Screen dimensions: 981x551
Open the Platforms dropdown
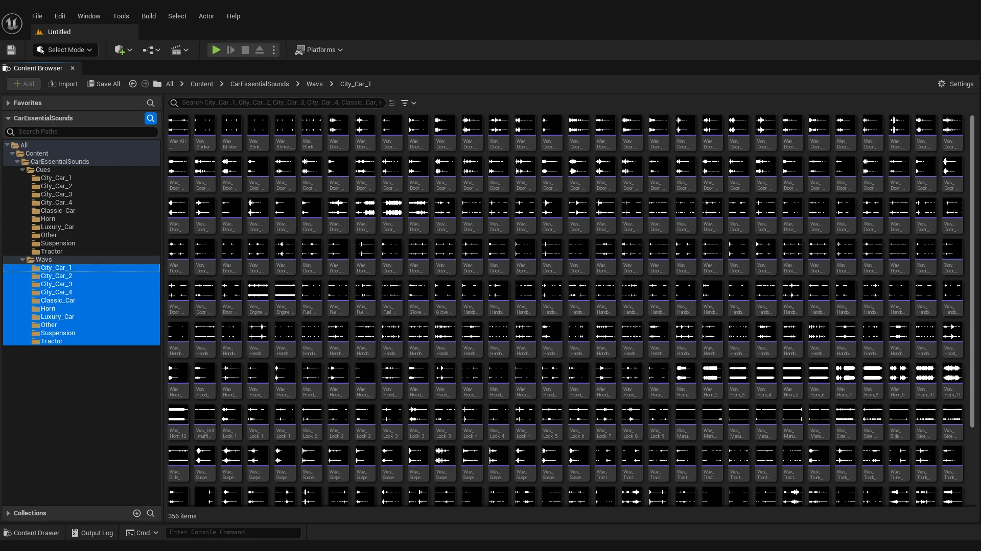click(319, 49)
